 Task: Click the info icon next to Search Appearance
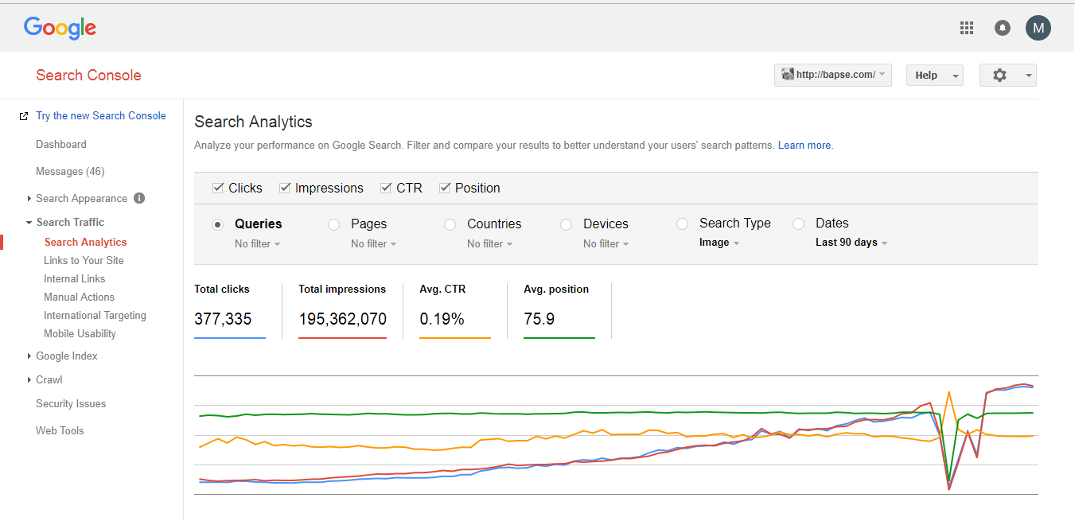click(139, 198)
